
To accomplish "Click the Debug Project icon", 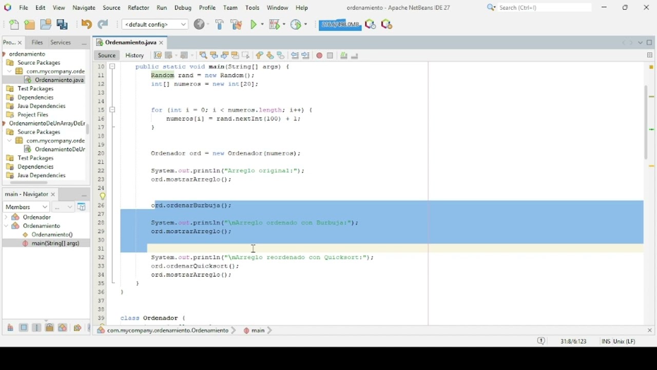I will [x=275, y=25].
